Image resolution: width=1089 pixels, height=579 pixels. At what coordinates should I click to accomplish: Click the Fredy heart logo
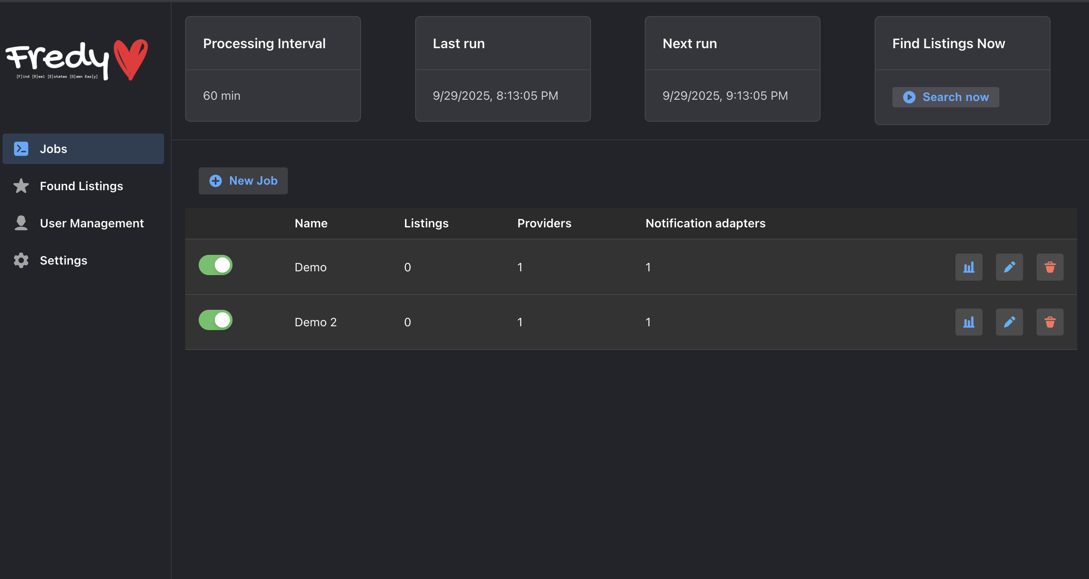click(77, 60)
